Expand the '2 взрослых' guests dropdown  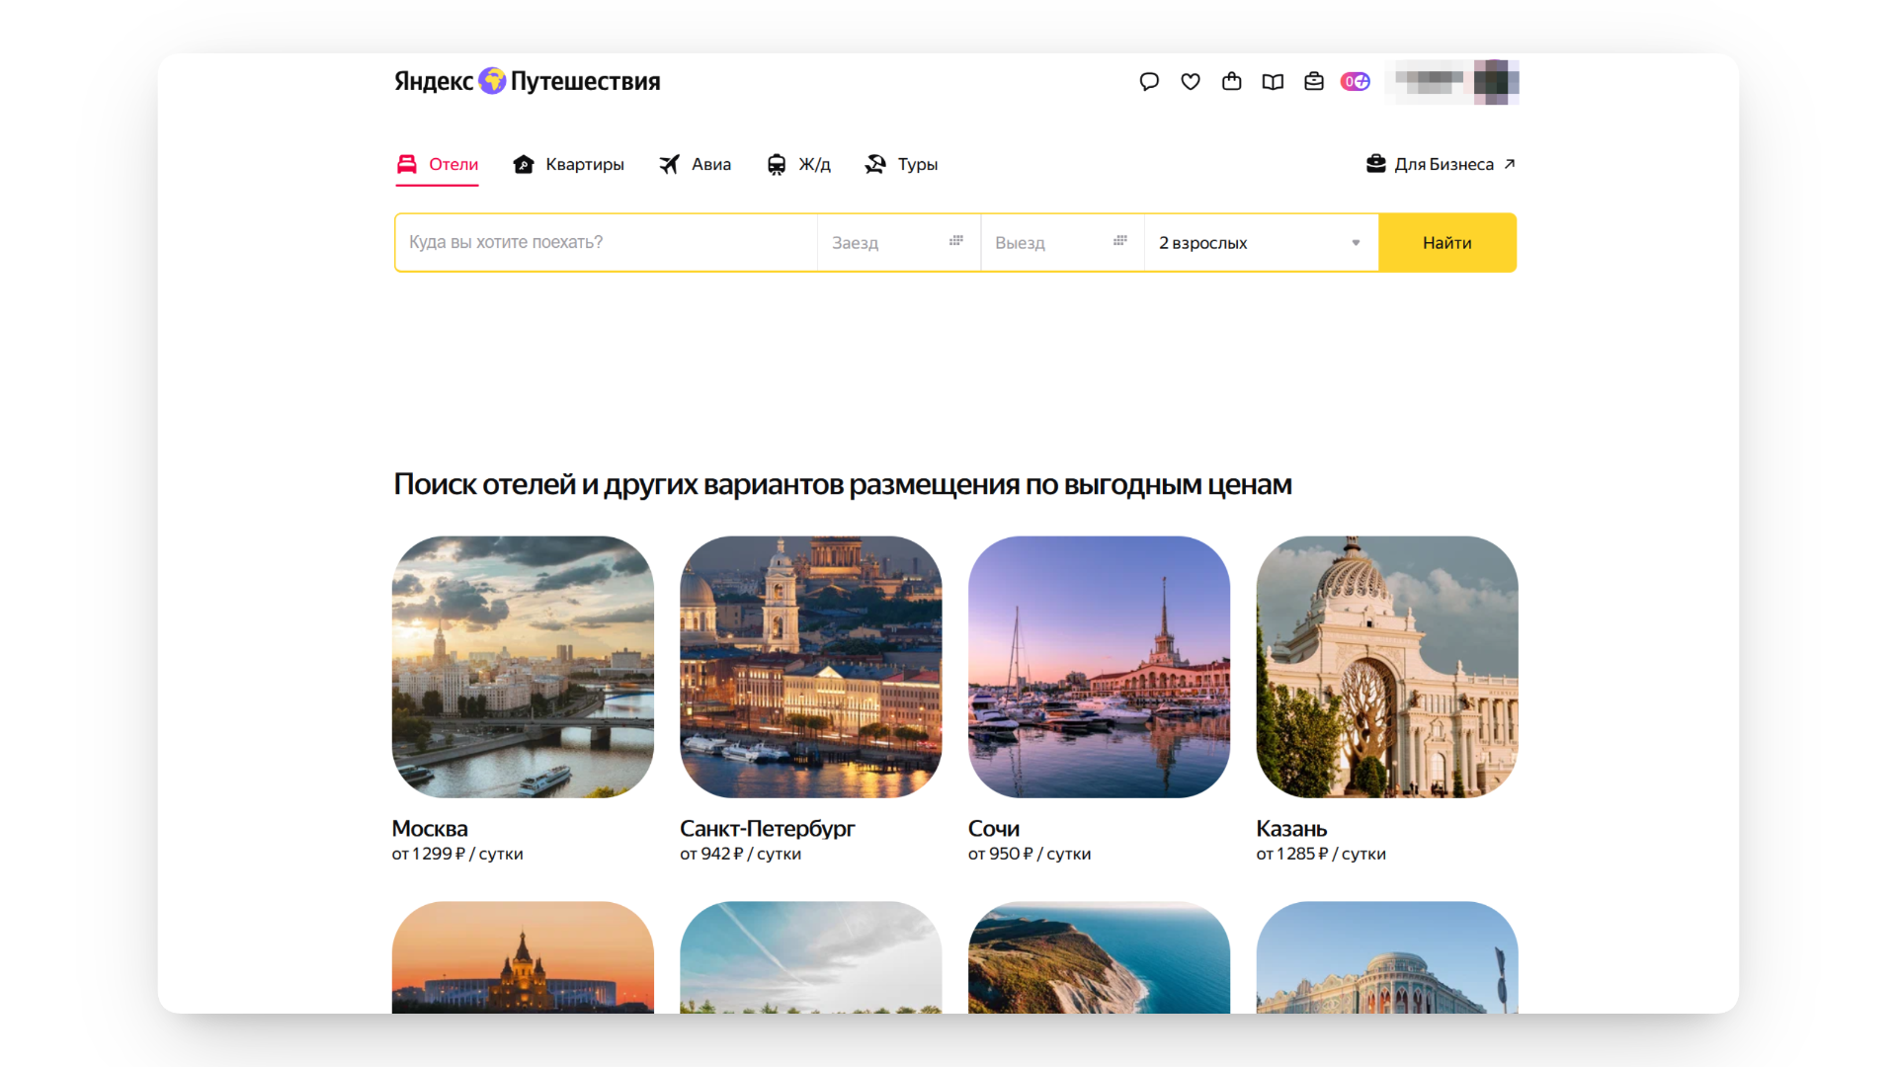coord(1262,243)
